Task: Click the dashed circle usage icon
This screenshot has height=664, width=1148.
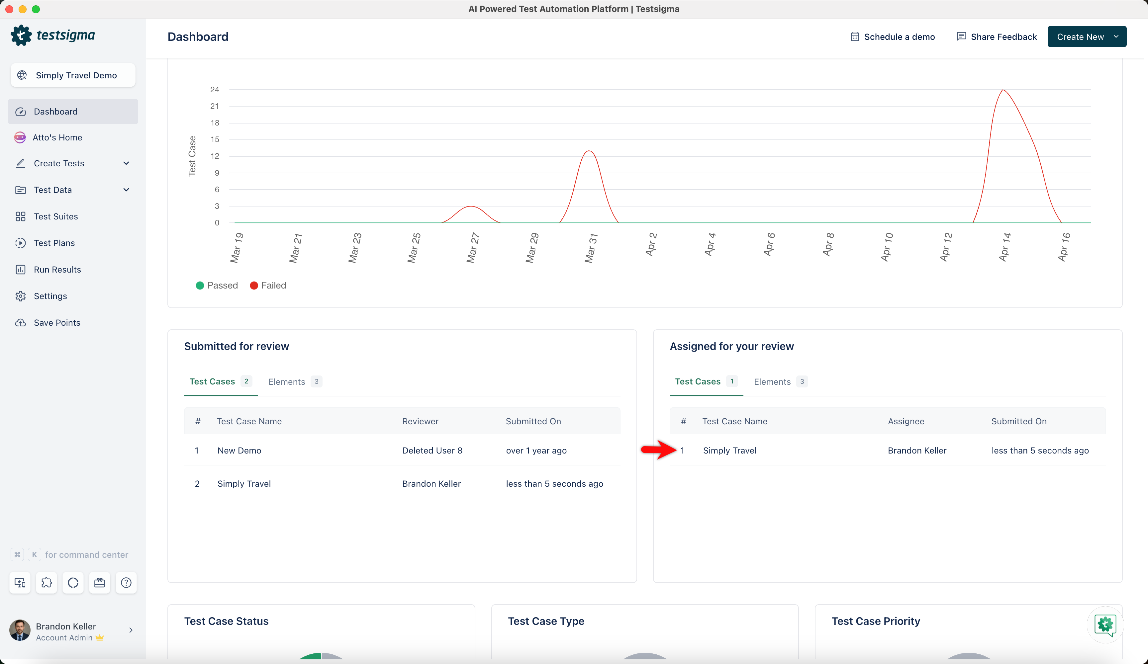Action: 73,582
